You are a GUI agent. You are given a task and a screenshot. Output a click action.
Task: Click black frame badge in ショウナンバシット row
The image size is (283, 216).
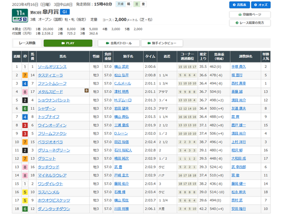25,100
